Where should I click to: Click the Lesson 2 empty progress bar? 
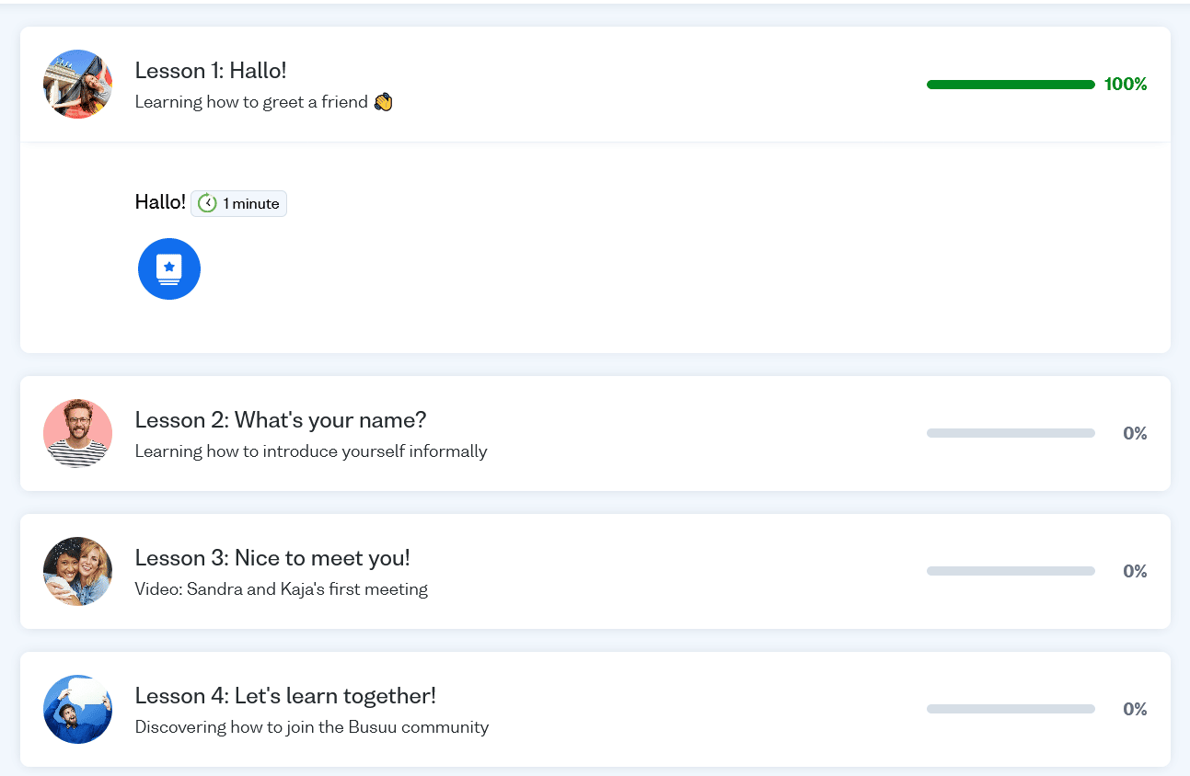(x=1011, y=433)
